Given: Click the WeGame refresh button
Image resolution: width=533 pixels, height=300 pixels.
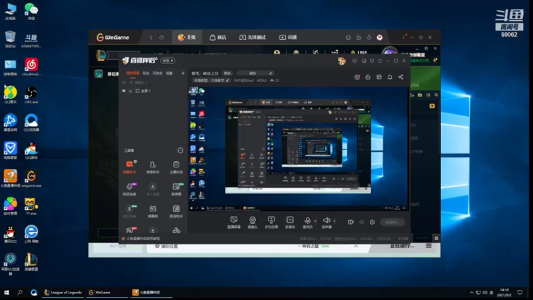Looking at the screenshot, I should tap(161, 37).
